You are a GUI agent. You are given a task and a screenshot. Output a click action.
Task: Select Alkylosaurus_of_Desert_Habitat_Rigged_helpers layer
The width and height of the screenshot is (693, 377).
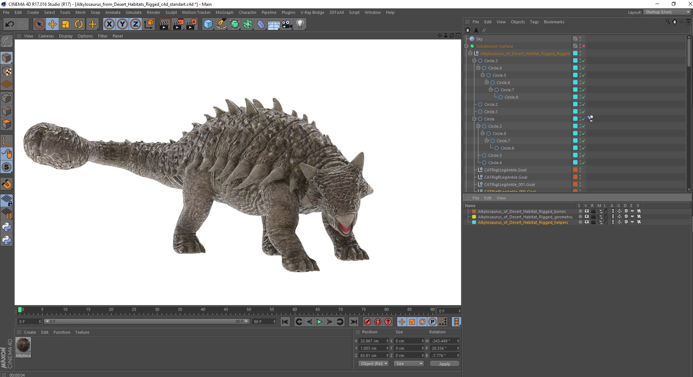click(523, 222)
